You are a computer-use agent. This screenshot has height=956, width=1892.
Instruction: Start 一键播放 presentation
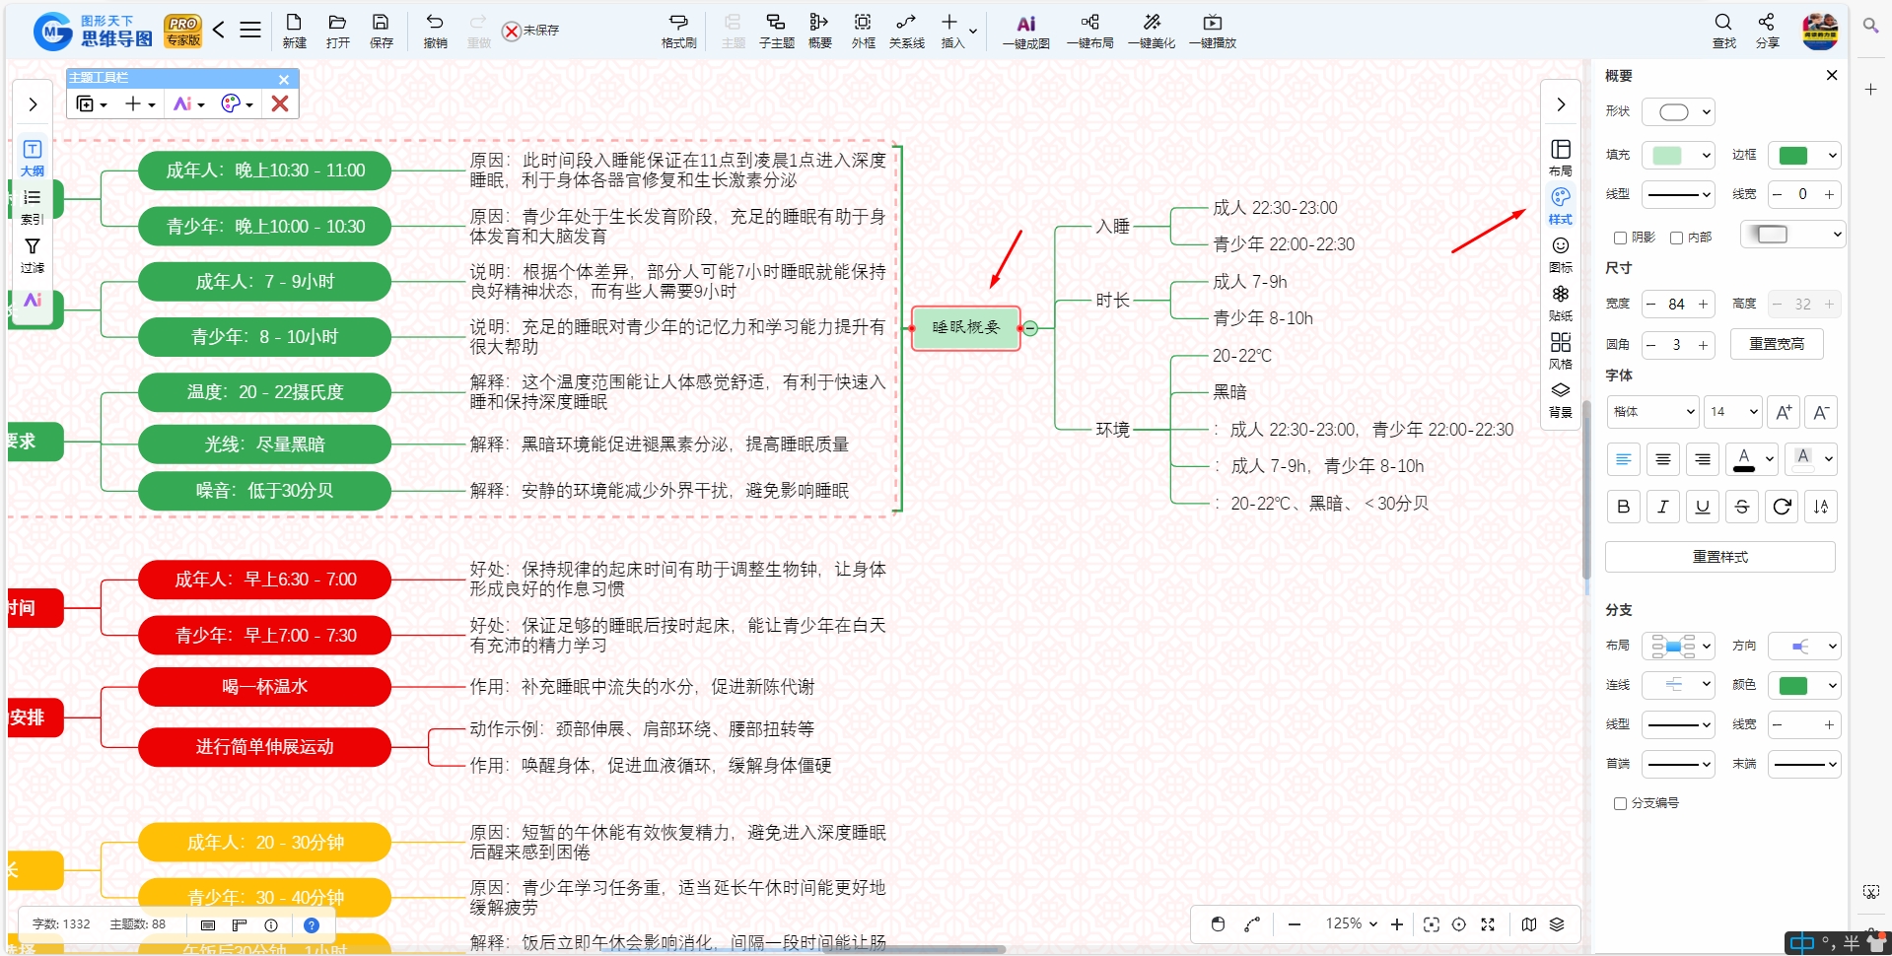[1212, 31]
